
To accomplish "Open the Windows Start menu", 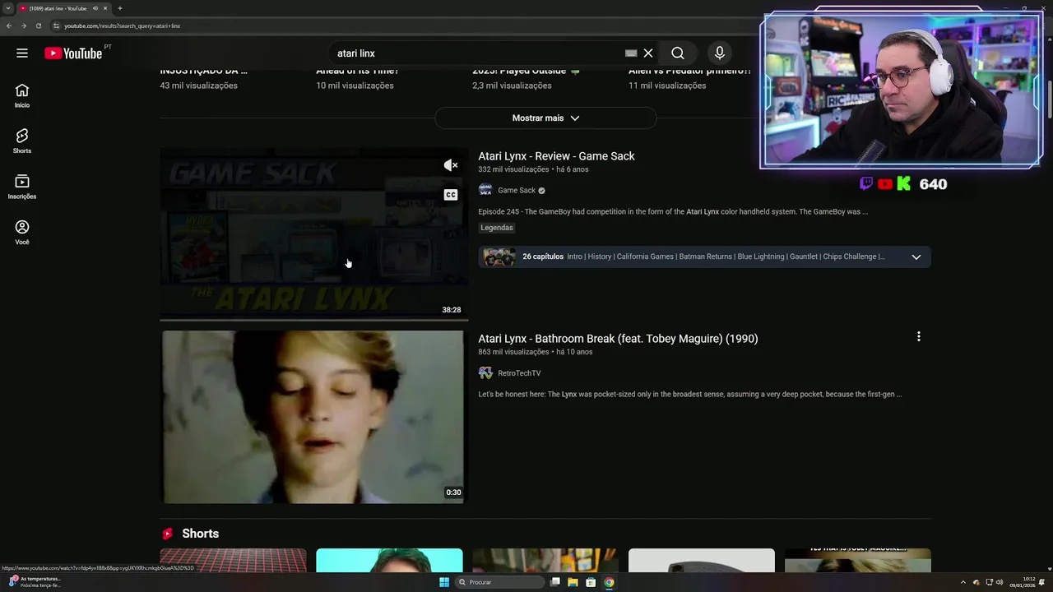I will pos(444,582).
